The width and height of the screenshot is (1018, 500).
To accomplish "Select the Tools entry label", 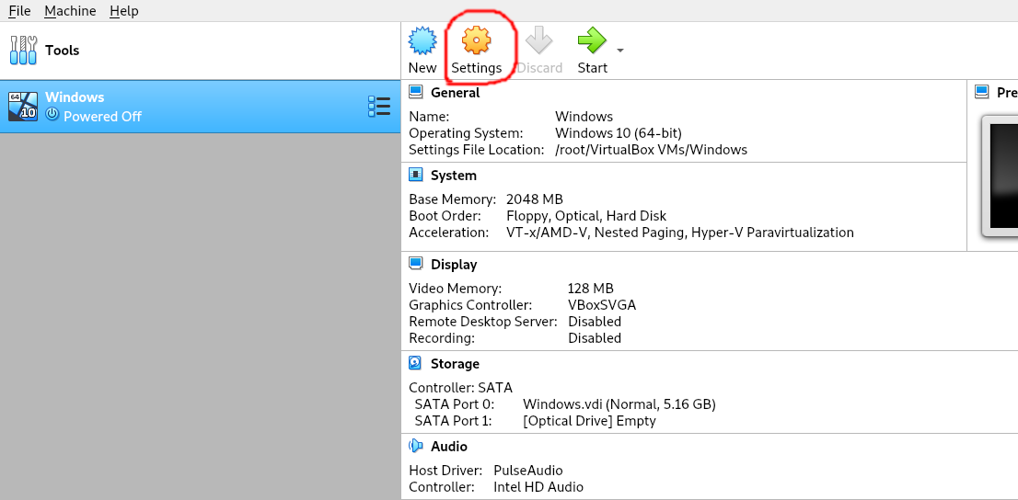I will (63, 51).
